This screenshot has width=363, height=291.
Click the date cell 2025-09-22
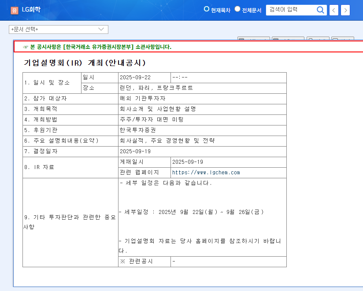click(x=144, y=77)
